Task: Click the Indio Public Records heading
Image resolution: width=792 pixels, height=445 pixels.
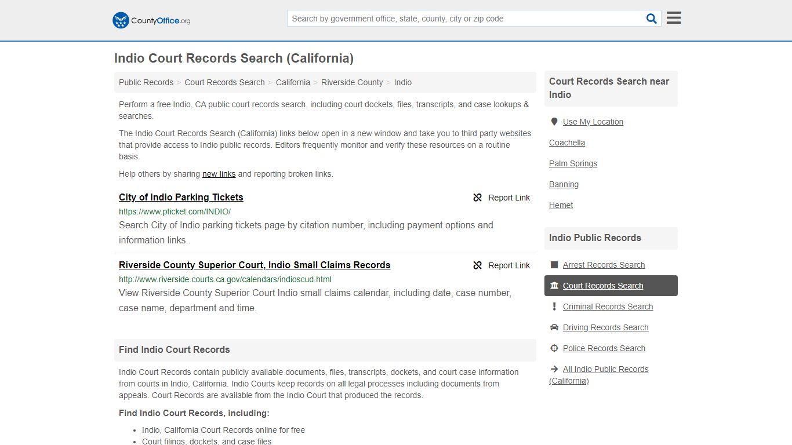Action: (x=595, y=238)
